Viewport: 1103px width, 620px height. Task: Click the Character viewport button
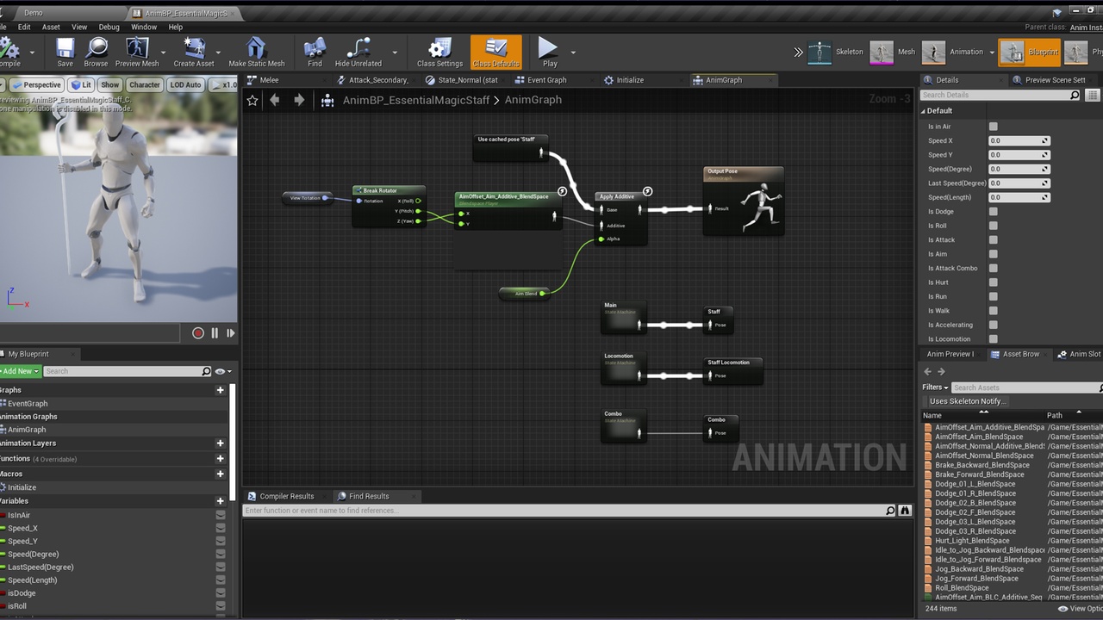tap(144, 84)
